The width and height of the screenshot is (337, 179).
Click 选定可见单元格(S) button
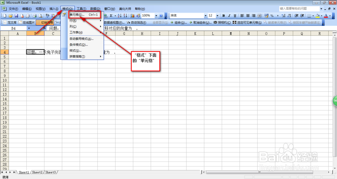coord(247,23)
